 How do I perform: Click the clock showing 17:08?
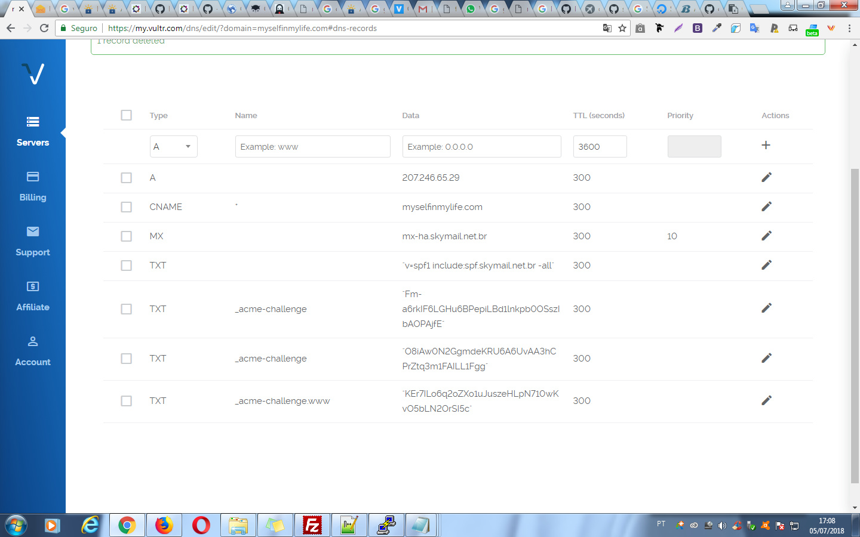[827, 521]
